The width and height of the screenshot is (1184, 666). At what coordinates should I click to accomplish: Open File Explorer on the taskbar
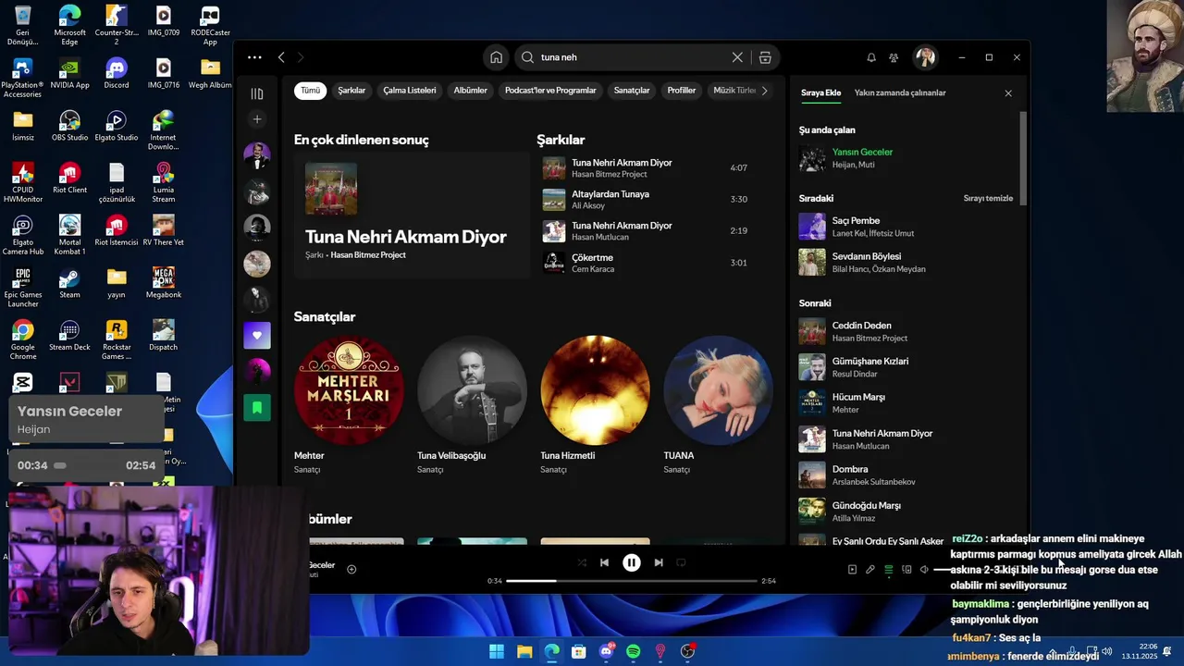tap(524, 651)
